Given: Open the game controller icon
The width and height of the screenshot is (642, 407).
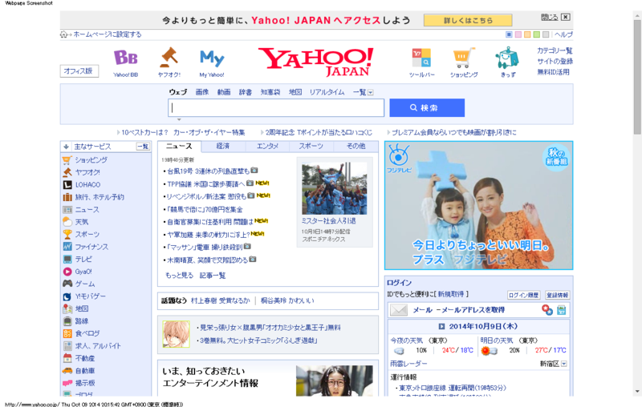Looking at the screenshot, I should point(67,284).
